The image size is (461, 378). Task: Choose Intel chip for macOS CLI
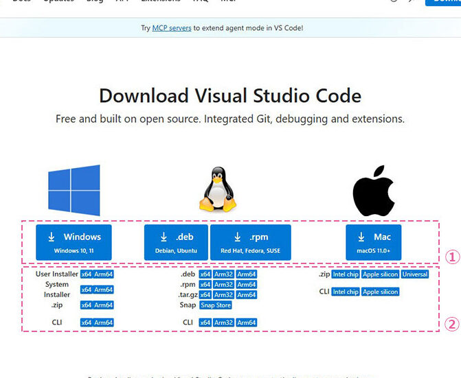pos(345,292)
